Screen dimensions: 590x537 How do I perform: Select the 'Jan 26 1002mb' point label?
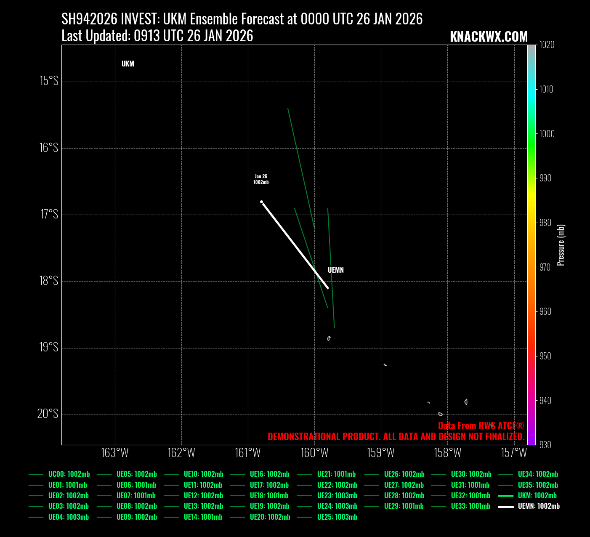(261, 179)
